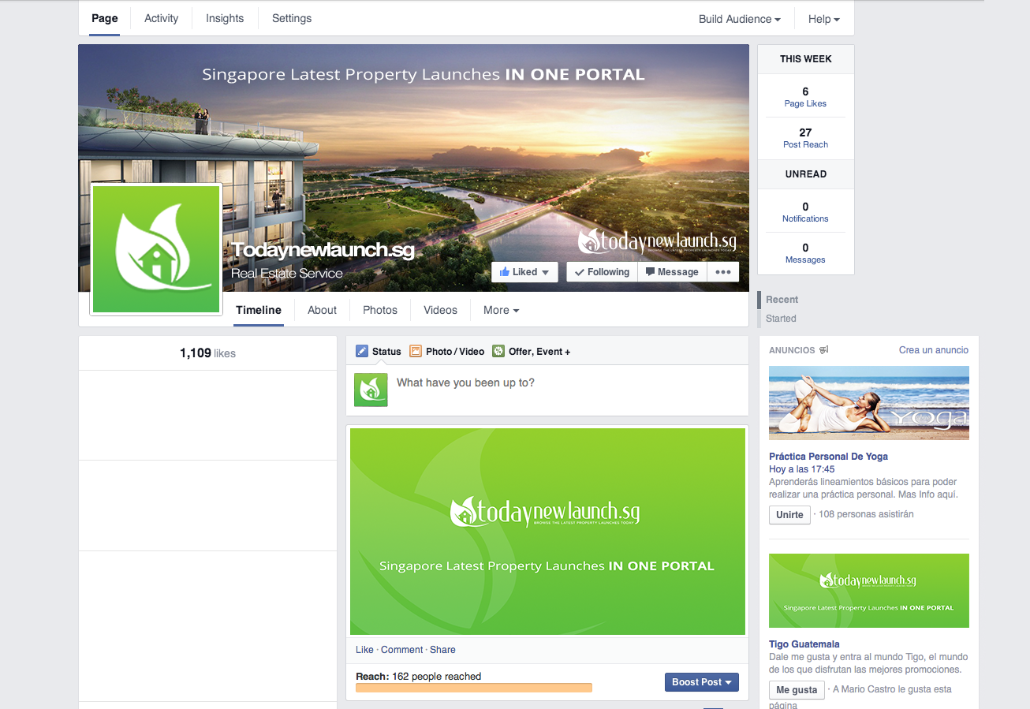Open the yoga ad image
Viewport: 1030px width, 709px height.
tap(869, 403)
